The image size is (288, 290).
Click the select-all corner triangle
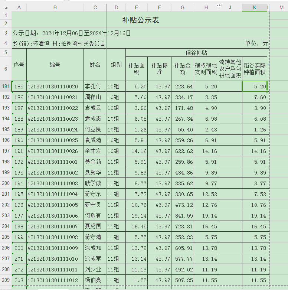click(6, 8)
